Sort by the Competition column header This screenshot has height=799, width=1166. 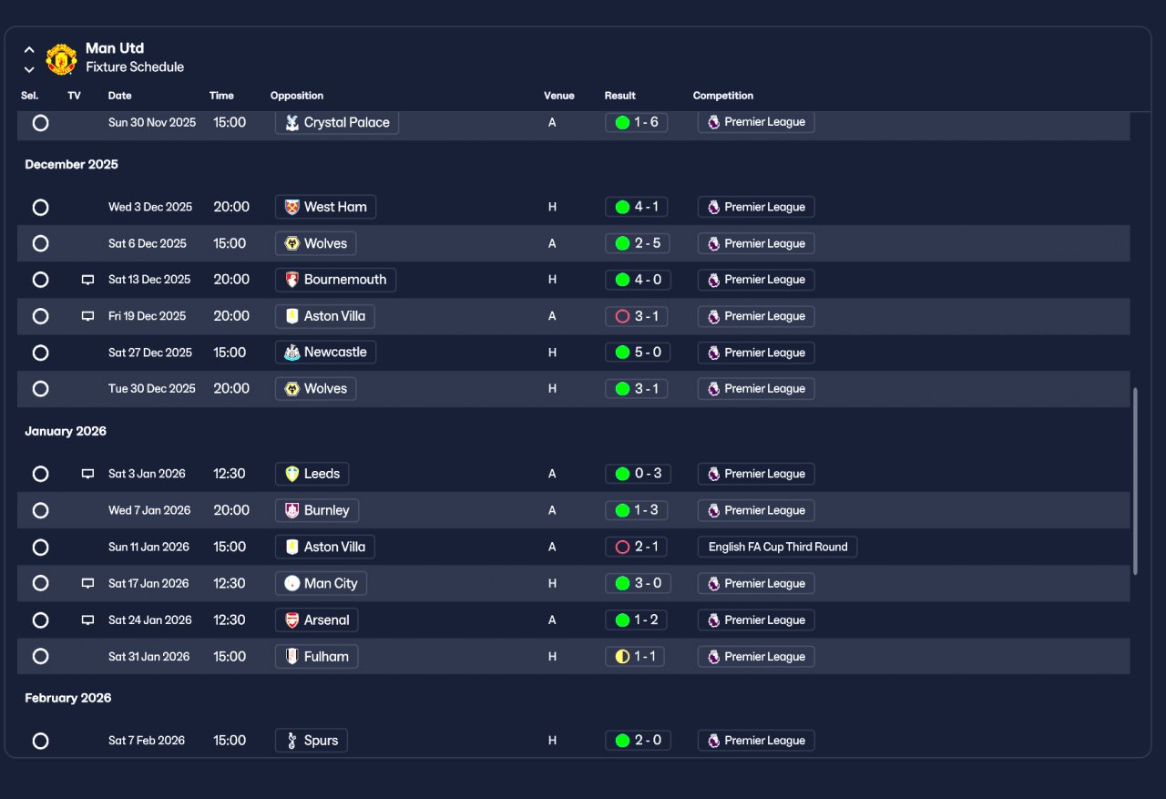(723, 96)
